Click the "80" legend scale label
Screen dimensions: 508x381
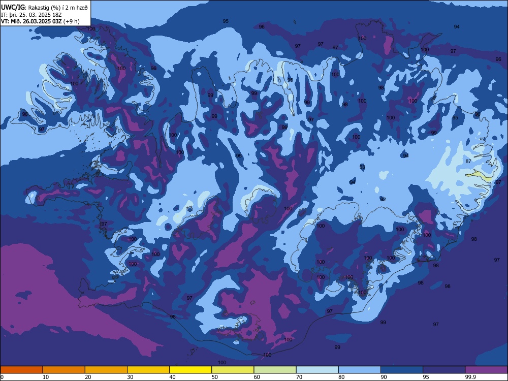341,377
